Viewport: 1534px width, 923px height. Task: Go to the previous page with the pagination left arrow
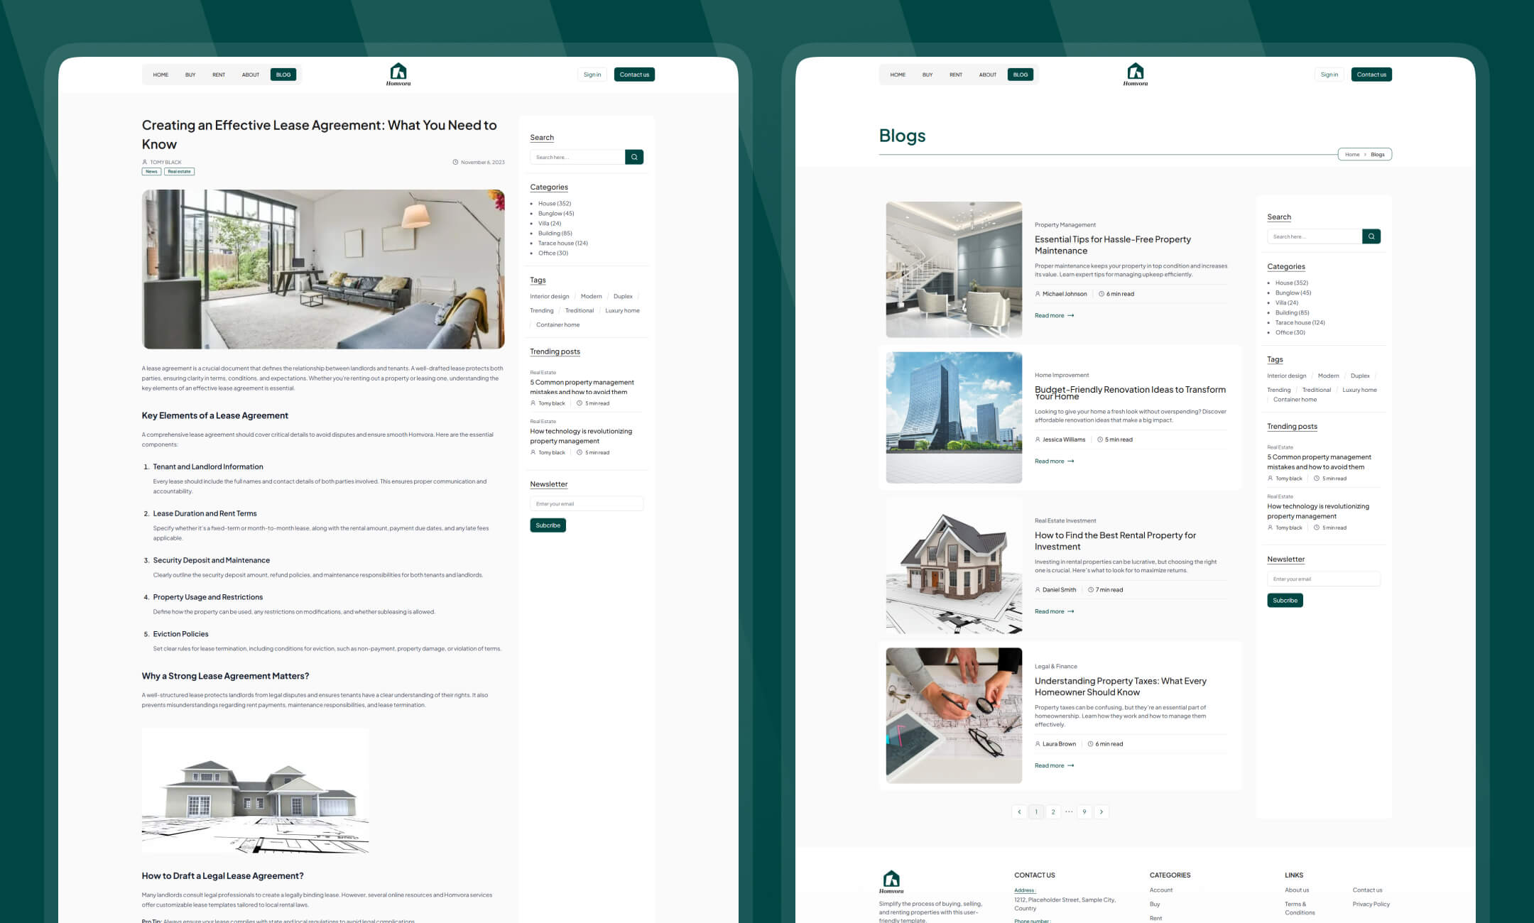point(1019,812)
